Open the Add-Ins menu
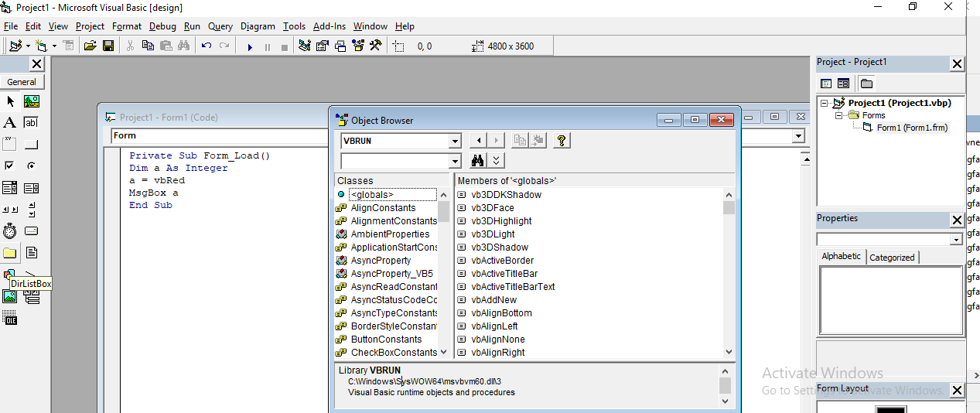 [330, 26]
